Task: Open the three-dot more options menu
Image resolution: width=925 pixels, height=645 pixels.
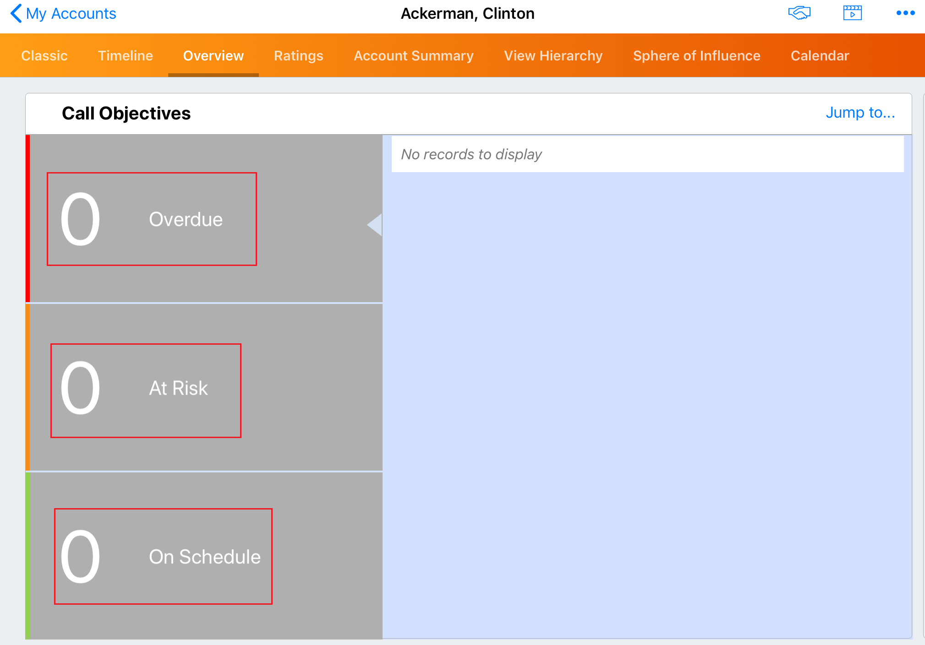Action: tap(905, 13)
